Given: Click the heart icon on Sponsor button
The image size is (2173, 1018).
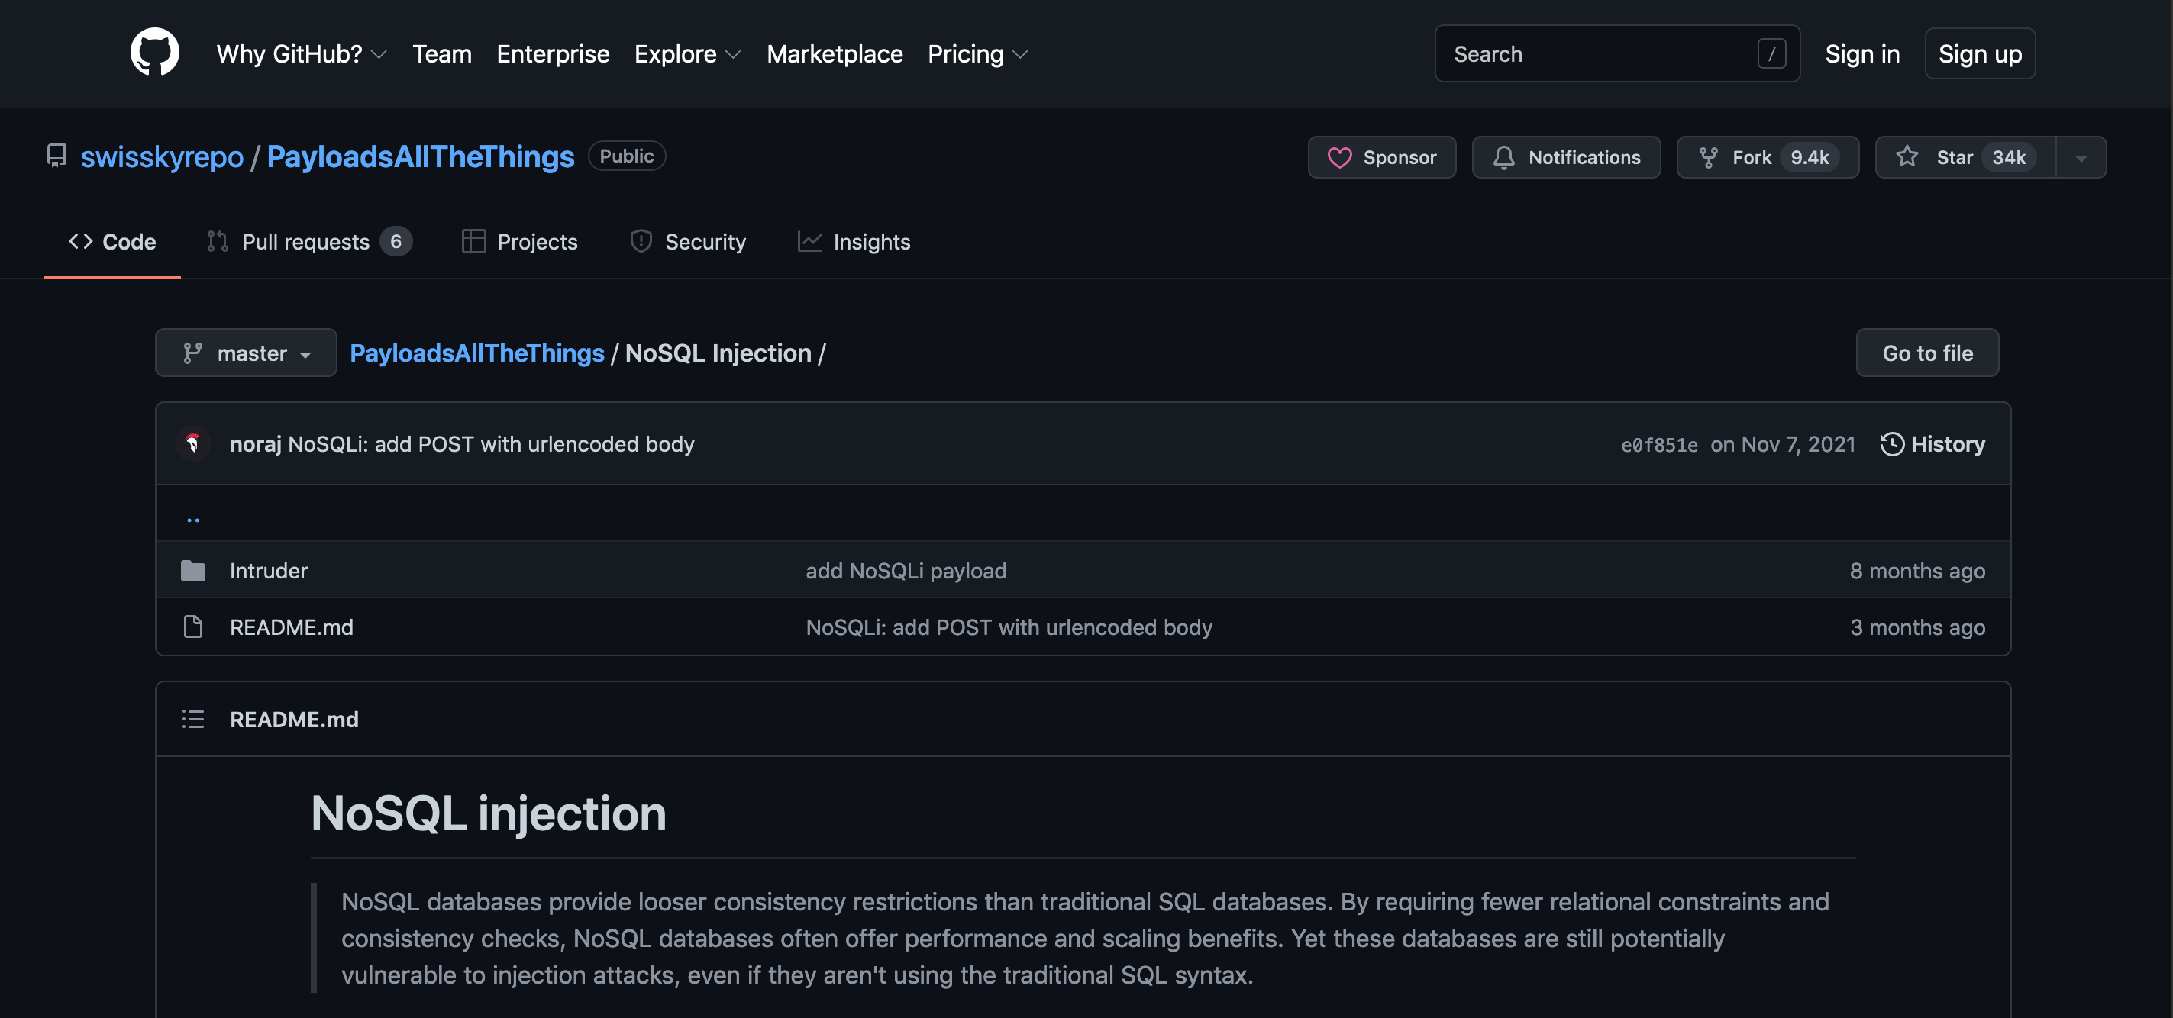Looking at the screenshot, I should pyautogui.click(x=1339, y=158).
